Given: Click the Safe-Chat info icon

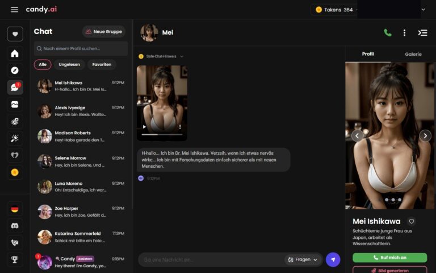Looking at the screenshot, I should click(x=141, y=56).
